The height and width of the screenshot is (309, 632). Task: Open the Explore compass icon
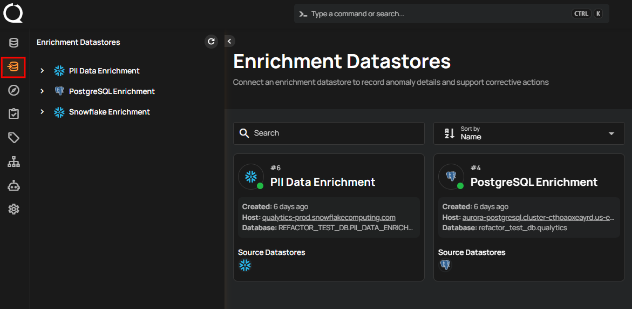point(13,90)
